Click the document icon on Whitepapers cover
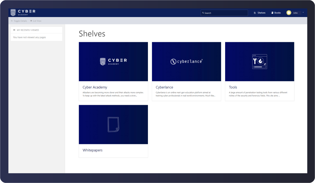Viewport: 315px width, 183px height. coord(113,125)
